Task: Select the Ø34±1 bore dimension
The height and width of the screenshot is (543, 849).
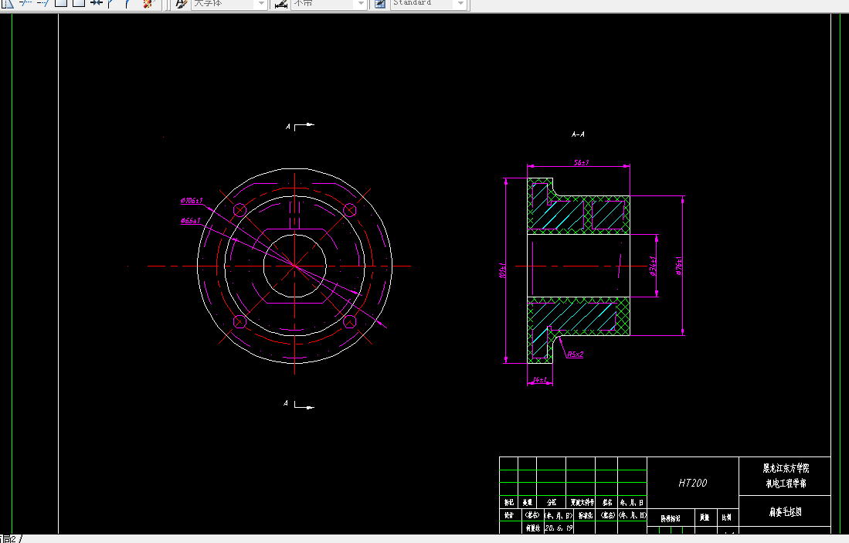Action: [653, 266]
